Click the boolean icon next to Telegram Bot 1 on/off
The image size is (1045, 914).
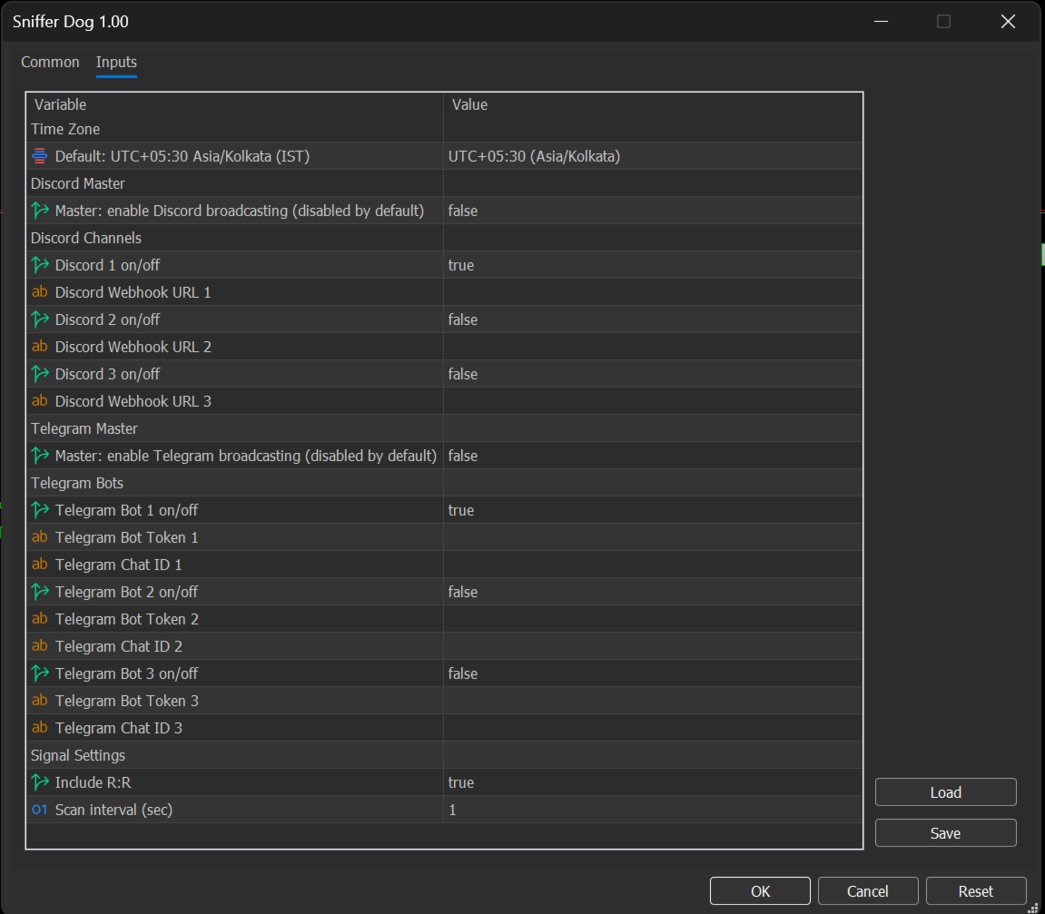[40, 510]
